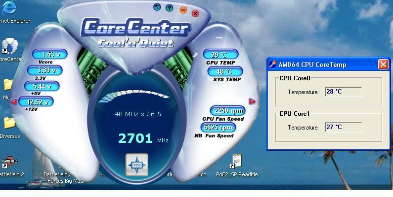Click the NB Fan Speed 5625 rpm readout
Screen dimensions: 393x197
point(218,128)
